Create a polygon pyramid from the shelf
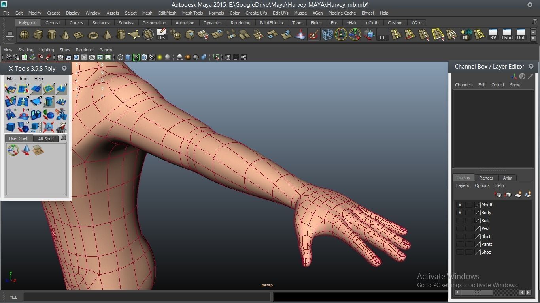Viewport: 540px width, 303px height. (x=107, y=35)
